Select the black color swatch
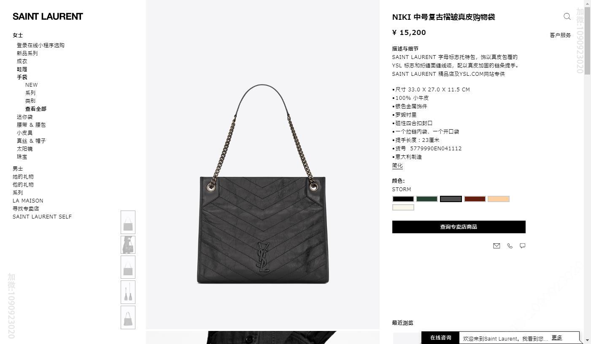The width and height of the screenshot is (591, 344). click(x=403, y=199)
